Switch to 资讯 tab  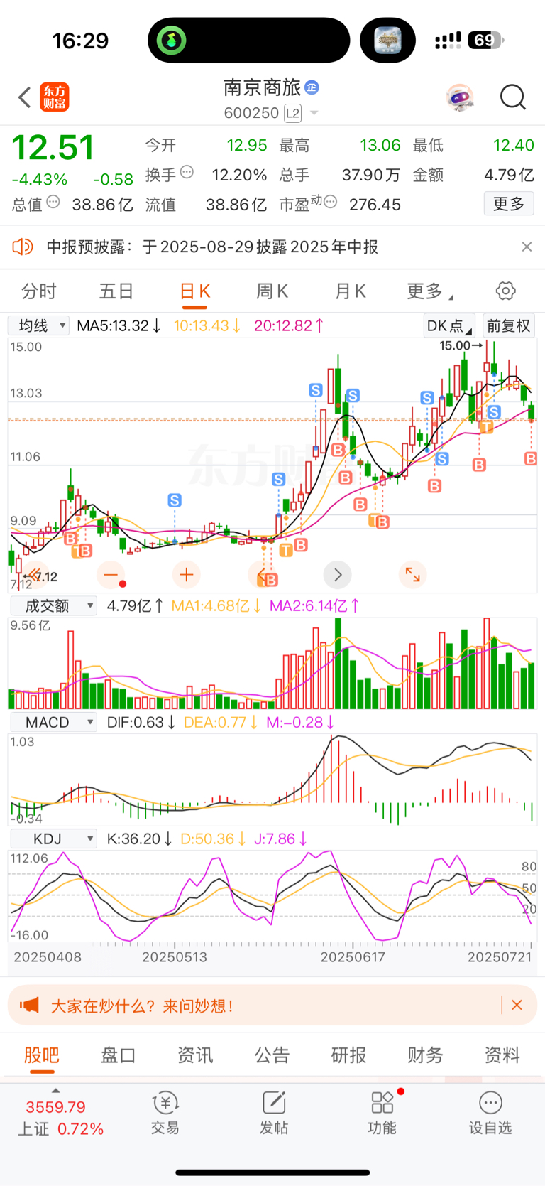[x=195, y=1055]
